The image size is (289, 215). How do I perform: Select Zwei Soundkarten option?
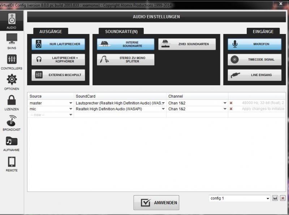pyautogui.click(x=187, y=44)
